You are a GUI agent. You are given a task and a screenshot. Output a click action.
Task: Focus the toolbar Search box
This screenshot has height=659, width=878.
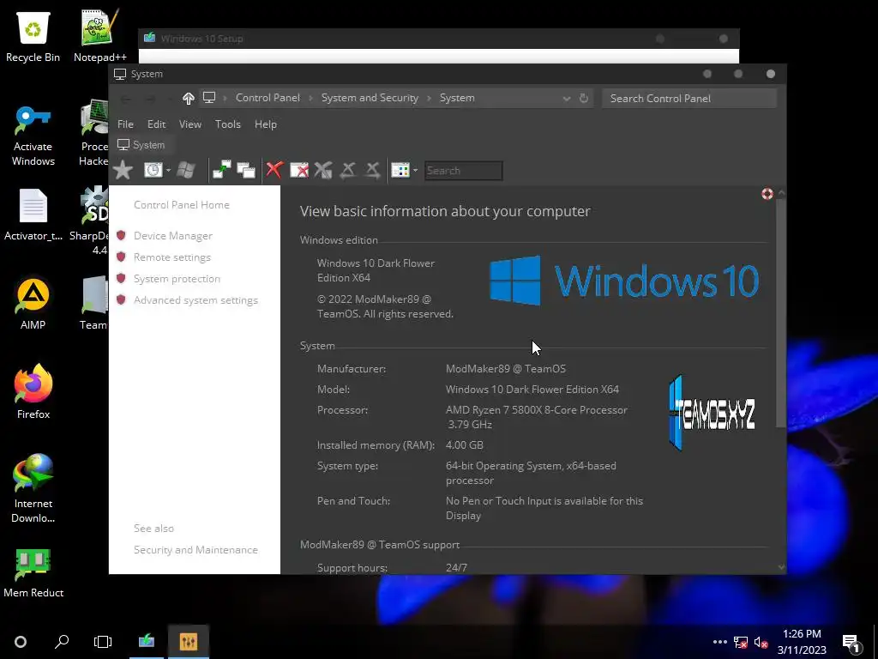[x=463, y=171]
